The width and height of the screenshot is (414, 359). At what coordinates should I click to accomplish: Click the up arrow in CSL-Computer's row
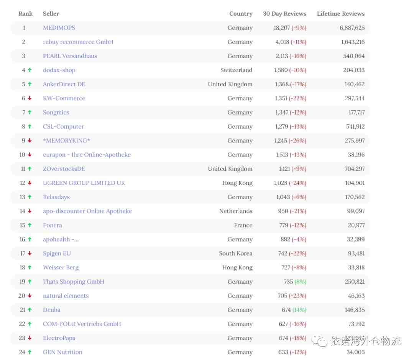point(30,127)
